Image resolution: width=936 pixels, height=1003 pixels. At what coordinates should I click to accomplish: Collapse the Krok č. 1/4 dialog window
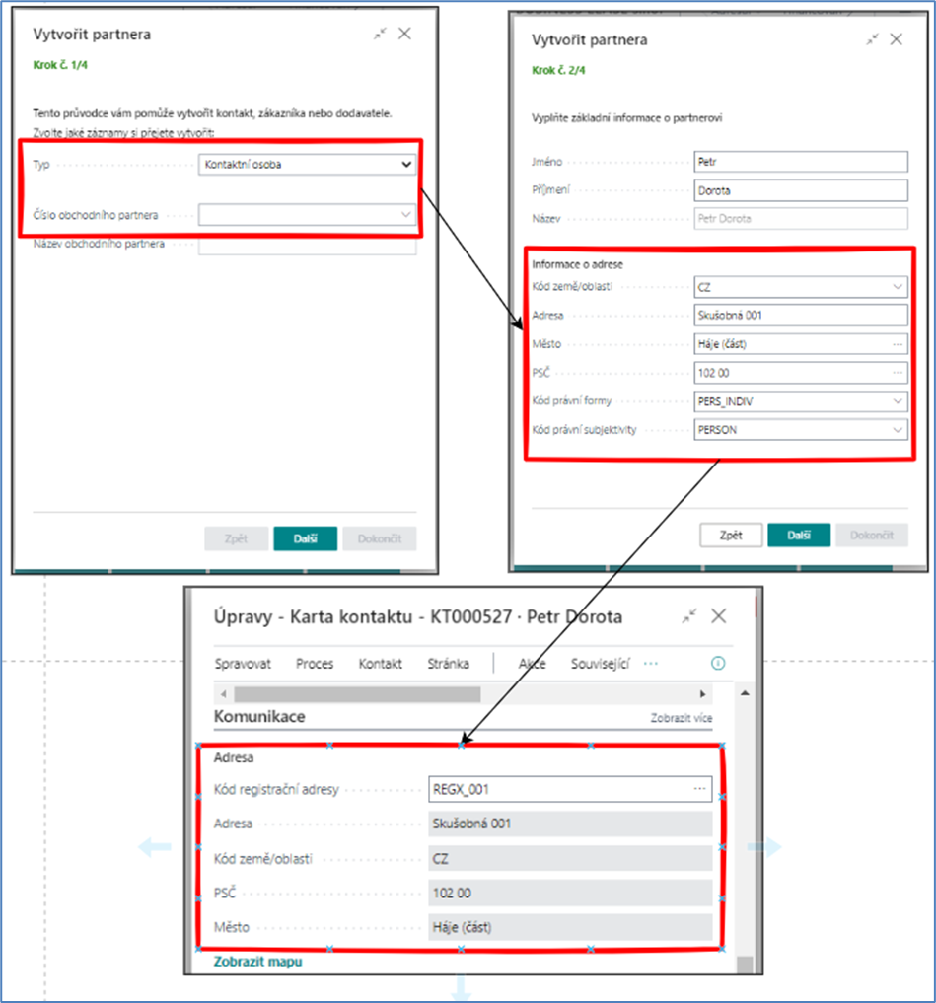pos(380,34)
